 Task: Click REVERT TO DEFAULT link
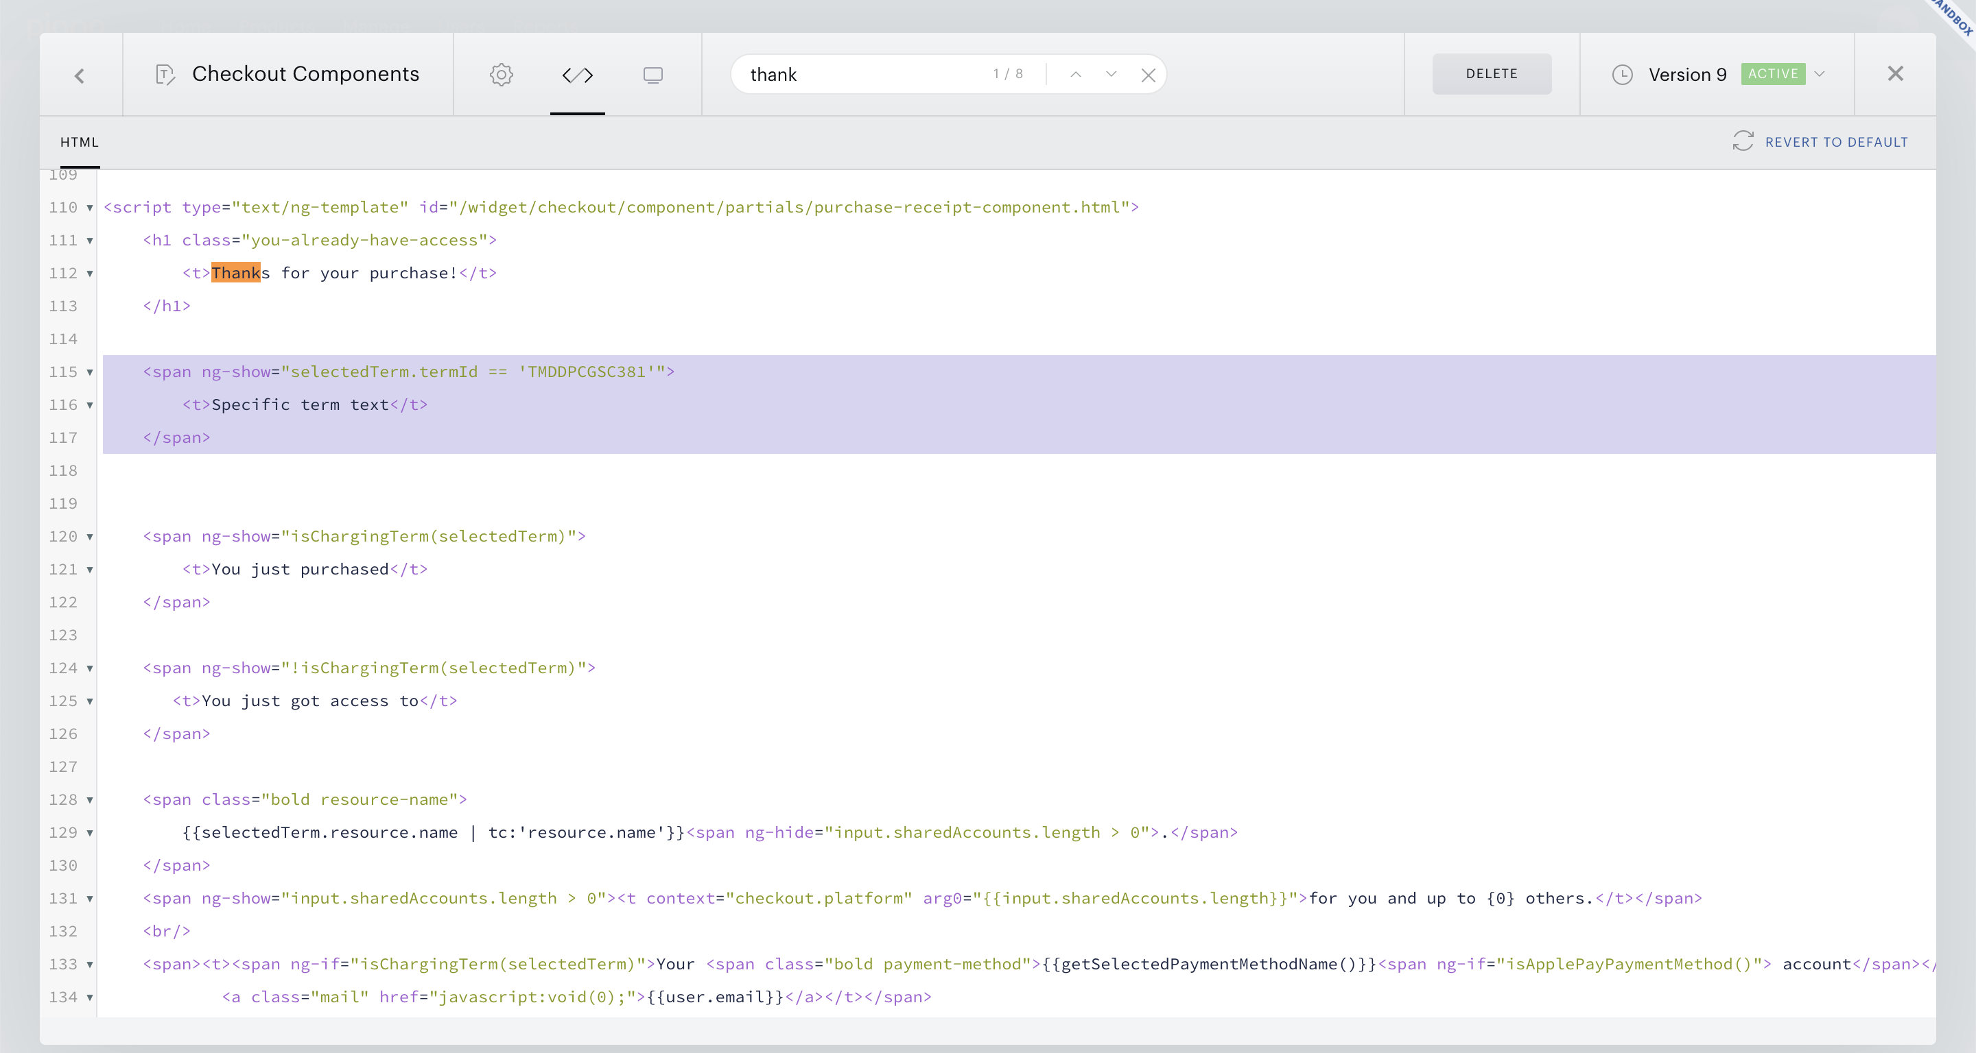1835,143
